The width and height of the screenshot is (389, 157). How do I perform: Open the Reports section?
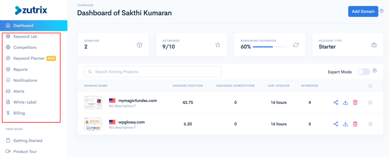coord(21,70)
